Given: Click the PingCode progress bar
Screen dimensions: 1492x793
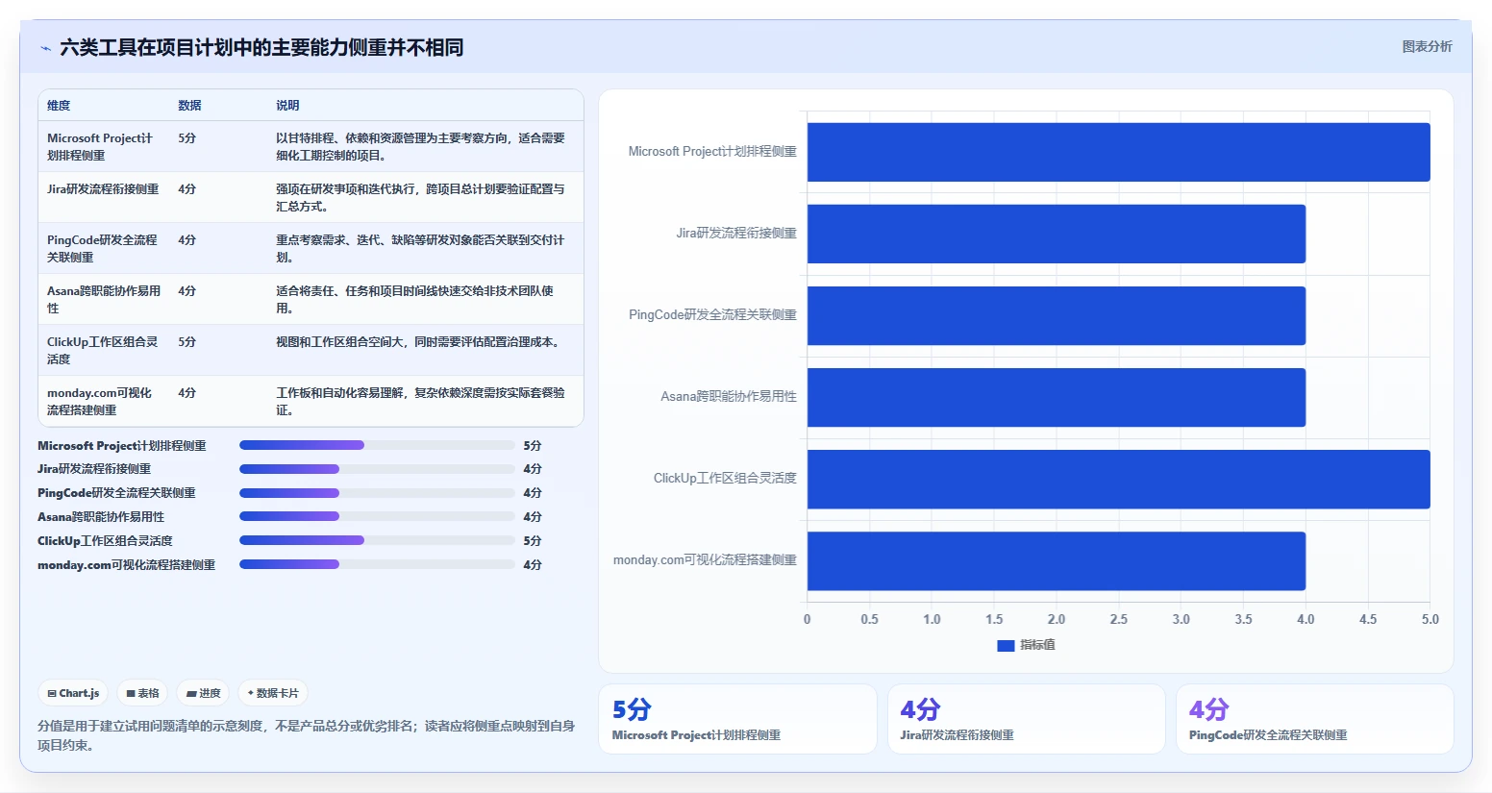Looking at the screenshot, I should click(377, 493).
